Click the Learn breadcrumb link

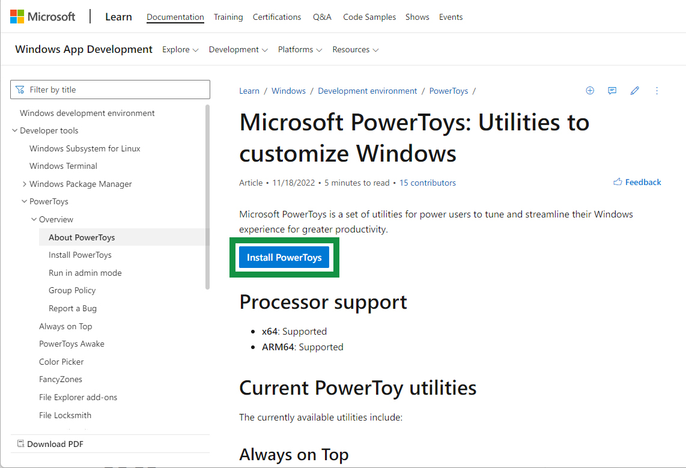point(249,91)
